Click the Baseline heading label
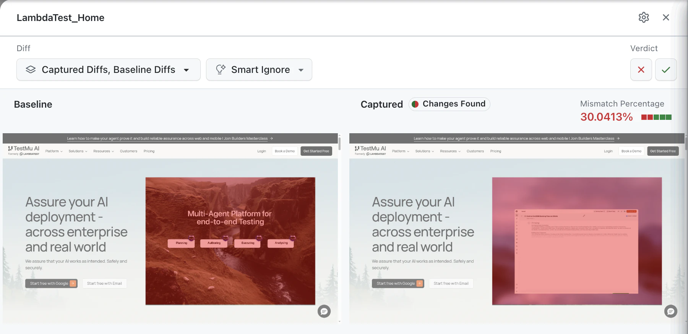 33,104
